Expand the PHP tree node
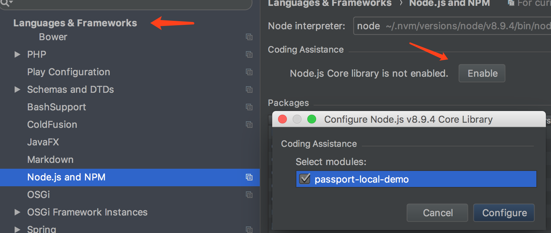 17,54
